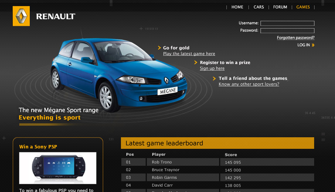Image resolution: width=335 pixels, height=192 pixels.
Task: Click the Renault diamond logo icon
Action: click(21, 16)
